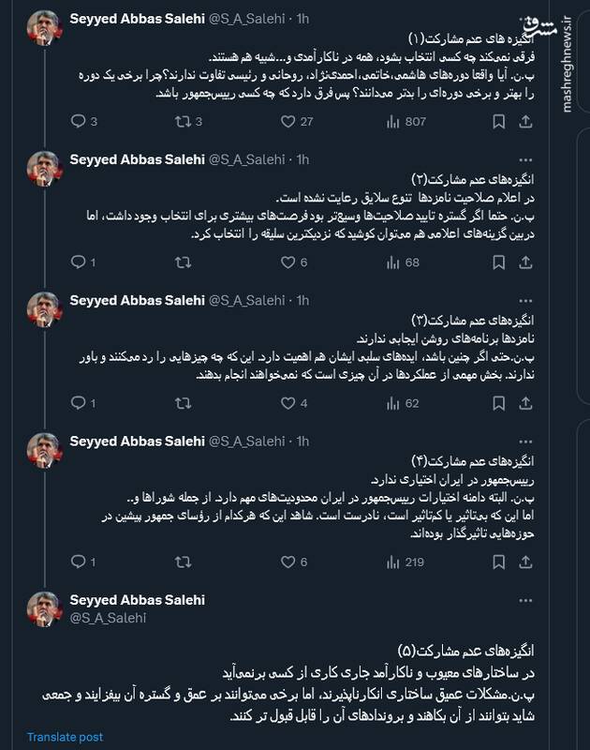590x750 pixels.
Task: Click Seyyed Abbas Salehi name on the first tweet
Action: [136, 16]
